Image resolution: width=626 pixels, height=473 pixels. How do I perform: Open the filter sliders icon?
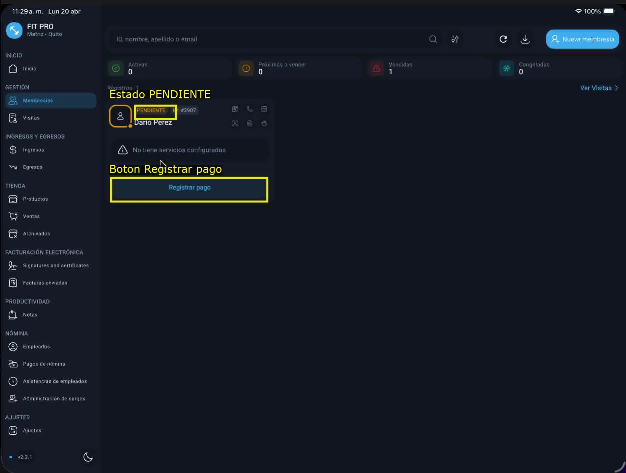pos(455,39)
